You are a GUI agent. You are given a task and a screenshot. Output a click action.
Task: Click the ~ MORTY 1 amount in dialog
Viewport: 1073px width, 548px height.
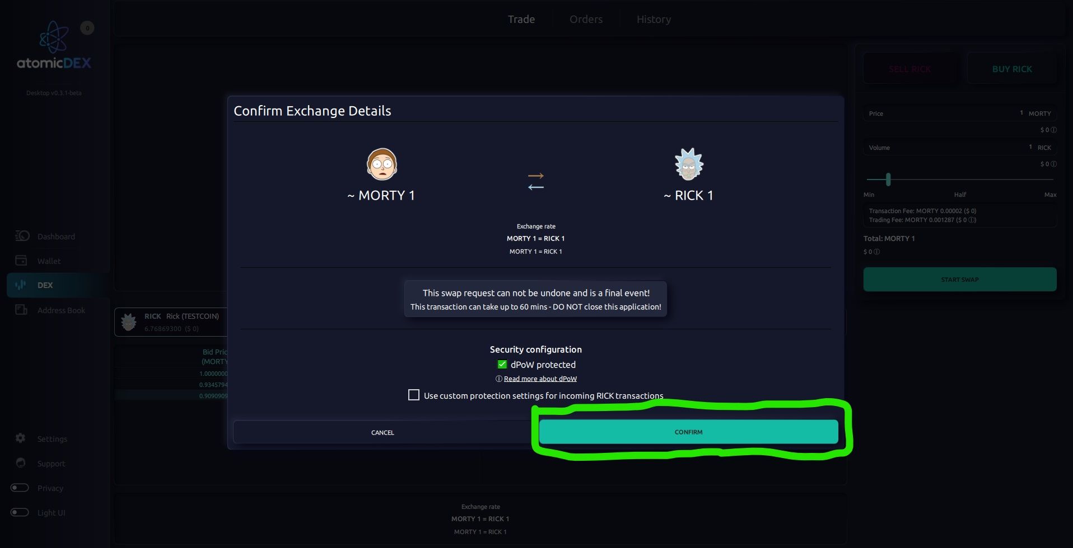tap(381, 195)
